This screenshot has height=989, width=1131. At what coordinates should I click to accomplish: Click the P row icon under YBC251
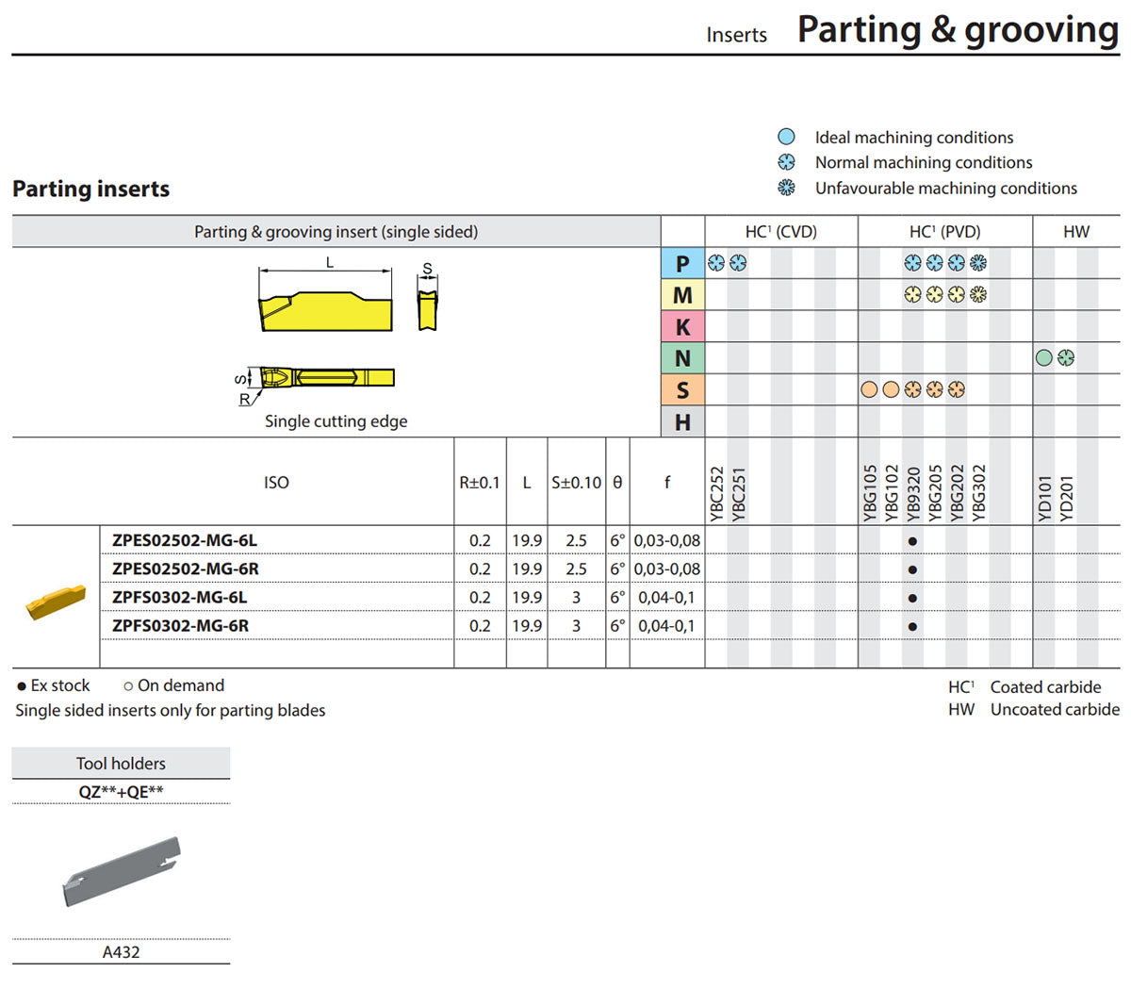tap(738, 263)
